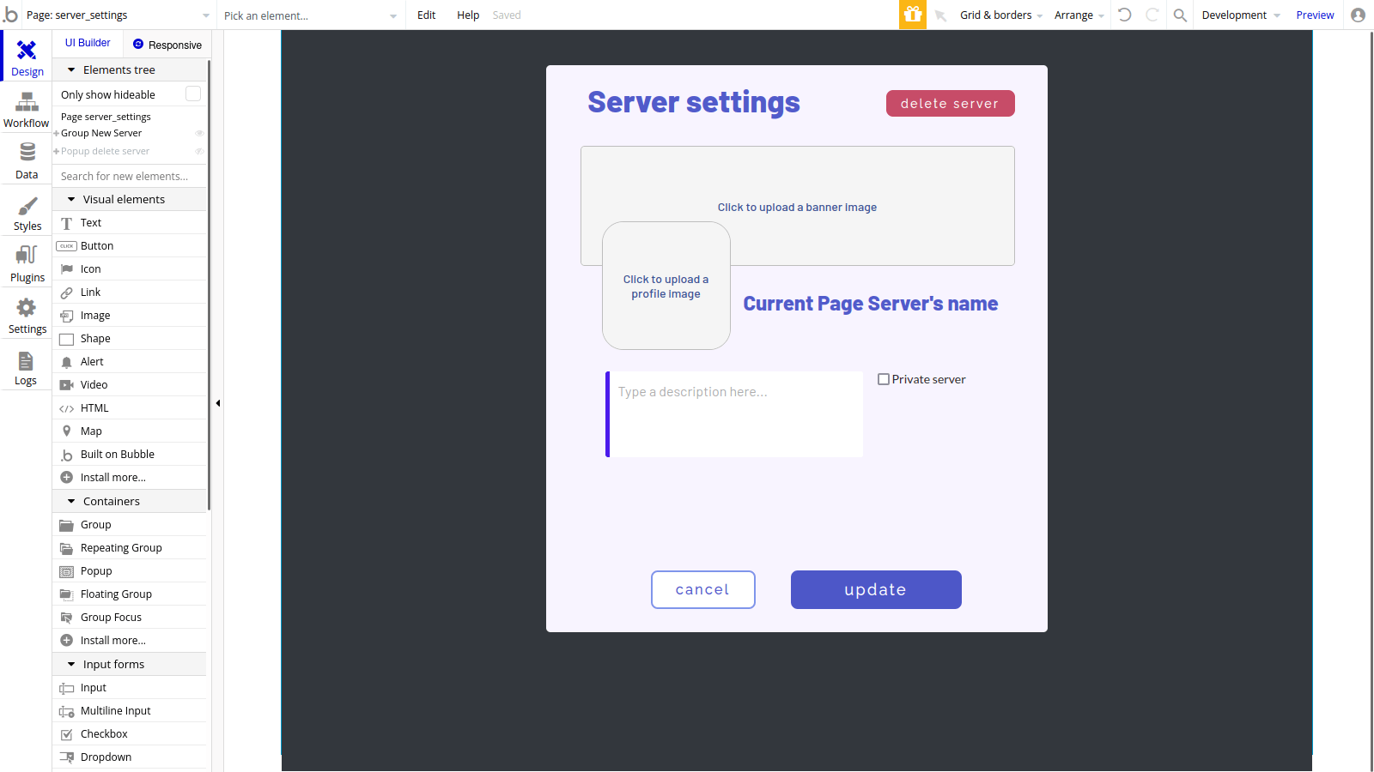This screenshot has width=1374, height=772.
Task: Enable the Only show hideable checkbox
Action: coord(193,93)
